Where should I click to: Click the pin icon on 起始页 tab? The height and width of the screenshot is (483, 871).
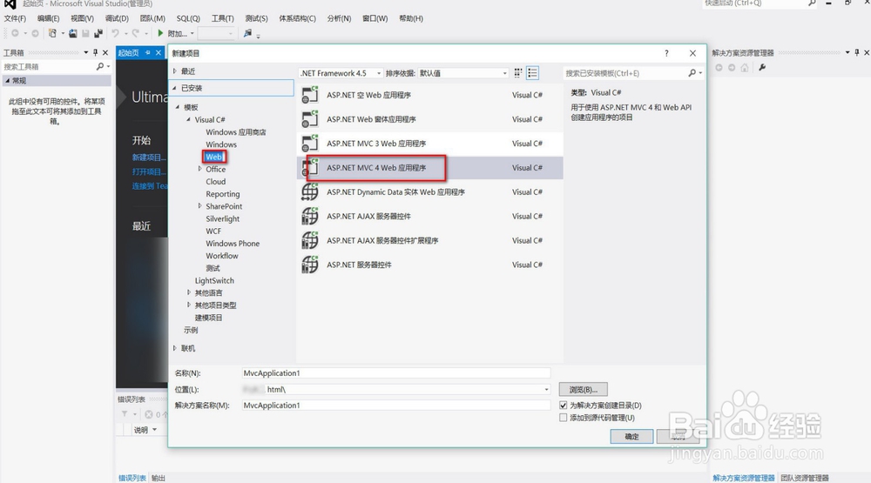tap(148, 53)
